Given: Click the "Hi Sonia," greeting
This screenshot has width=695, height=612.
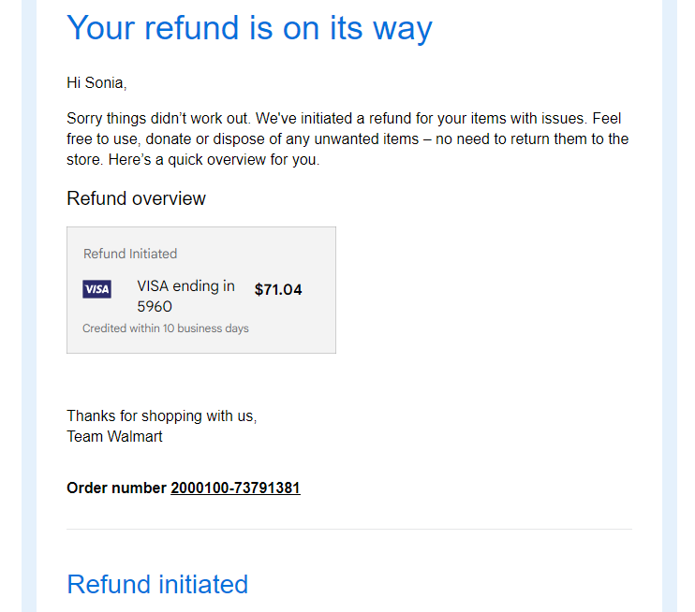Looking at the screenshot, I should click(x=96, y=82).
